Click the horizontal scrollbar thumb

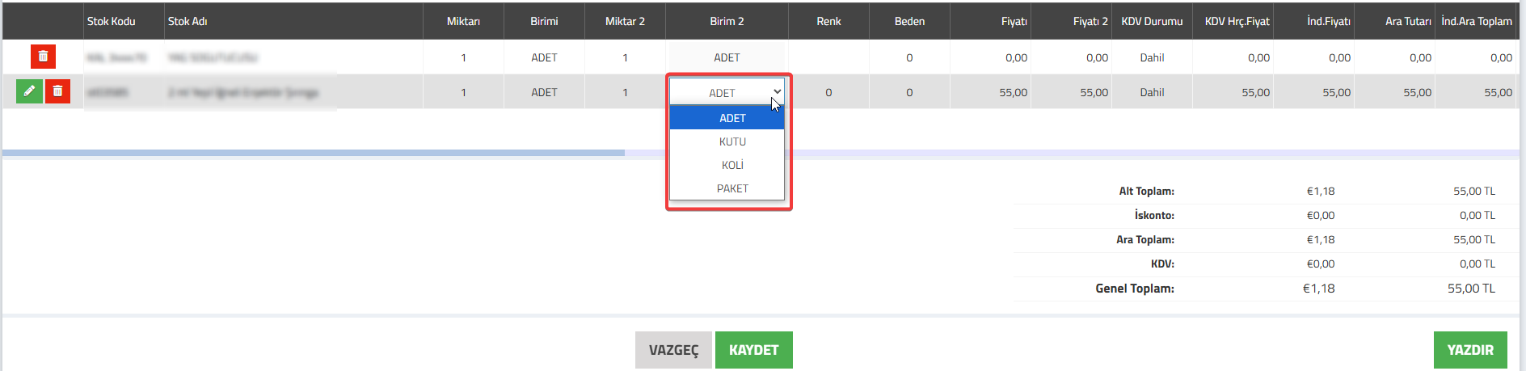coord(314,153)
